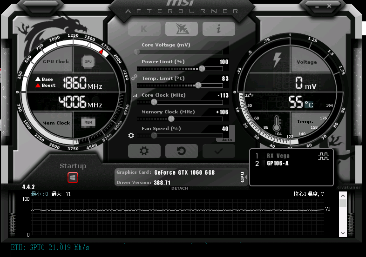Click the graph label 核心1 温度, C
The height and width of the screenshot is (257, 366).
click(x=309, y=194)
